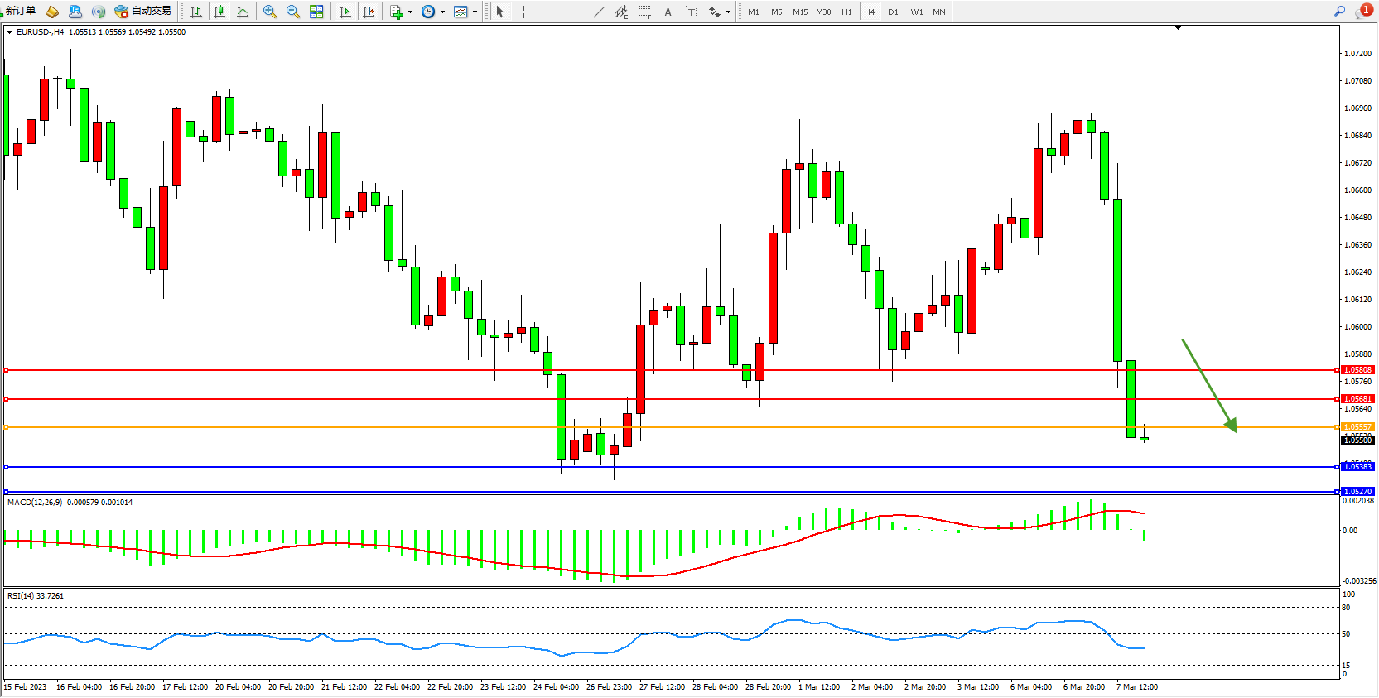Toggle chart auto scroll button
The image size is (1379, 698).
click(x=345, y=12)
